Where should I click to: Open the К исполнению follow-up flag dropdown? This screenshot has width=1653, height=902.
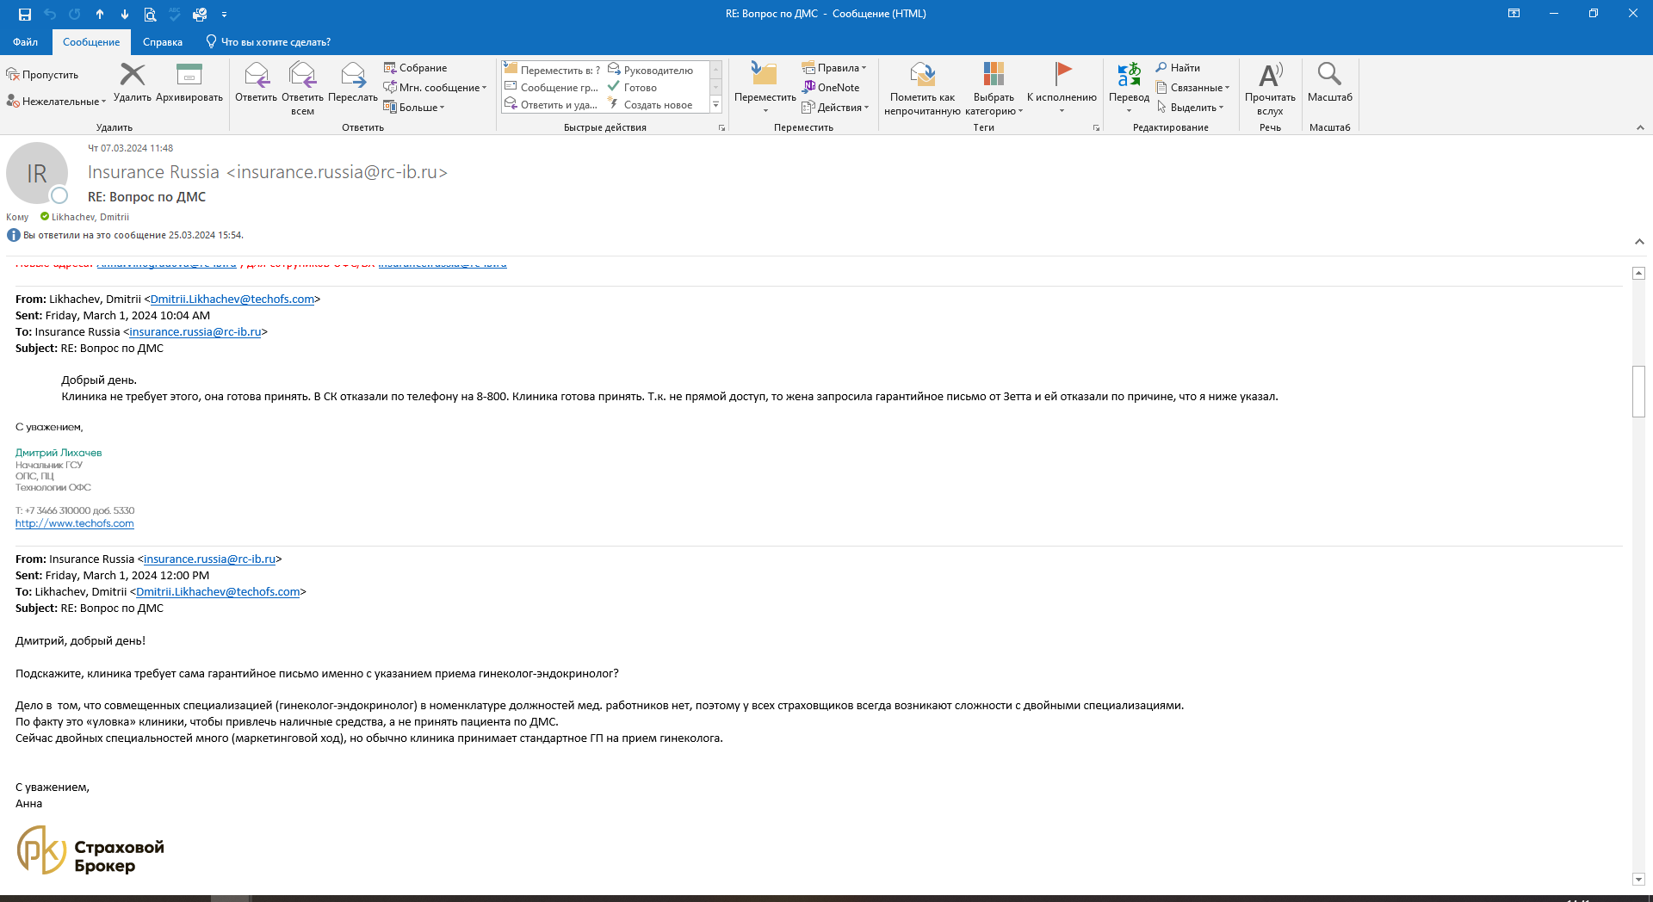pos(1062,88)
